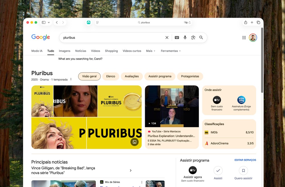Switch to the Imagens search tab

[x=64, y=51]
